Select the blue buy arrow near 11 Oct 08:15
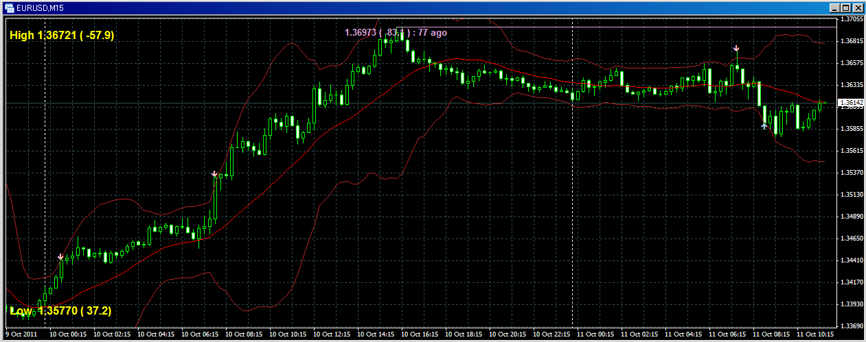This screenshot has height=342, width=866. 764,126
